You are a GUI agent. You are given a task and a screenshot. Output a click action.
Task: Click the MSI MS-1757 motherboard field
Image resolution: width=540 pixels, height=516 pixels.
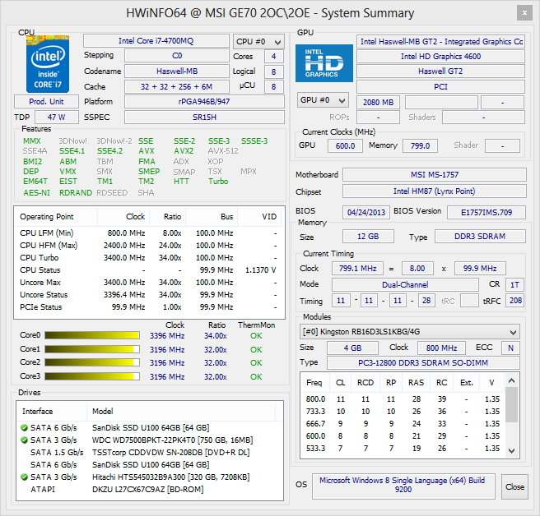click(435, 175)
